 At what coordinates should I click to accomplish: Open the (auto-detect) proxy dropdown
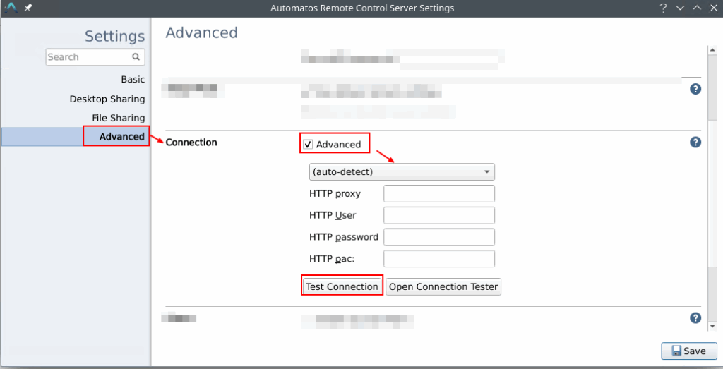coord(402,172)
